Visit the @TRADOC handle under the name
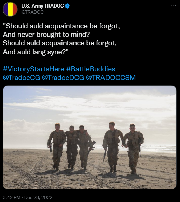This screenshot has height=202, width=180. (x=32, y=12)
